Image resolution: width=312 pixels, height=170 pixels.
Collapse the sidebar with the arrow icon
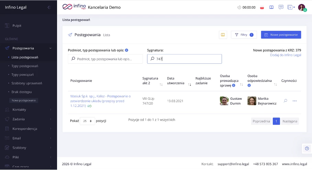(x=48, y=7)
